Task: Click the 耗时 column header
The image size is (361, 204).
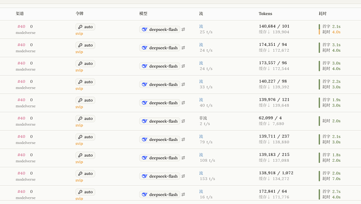Action: click(x=323, y=14)
